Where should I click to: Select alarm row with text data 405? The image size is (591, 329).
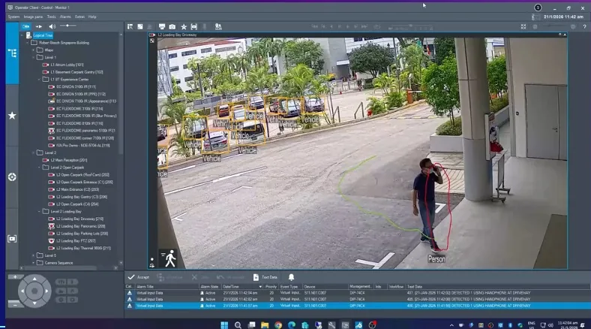pos(358,299)
